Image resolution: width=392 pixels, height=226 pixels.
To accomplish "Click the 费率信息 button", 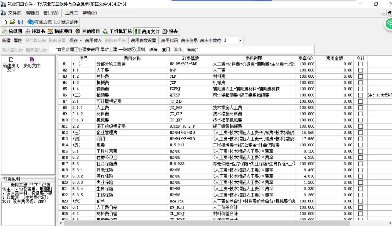I will (x=189, y=40).
